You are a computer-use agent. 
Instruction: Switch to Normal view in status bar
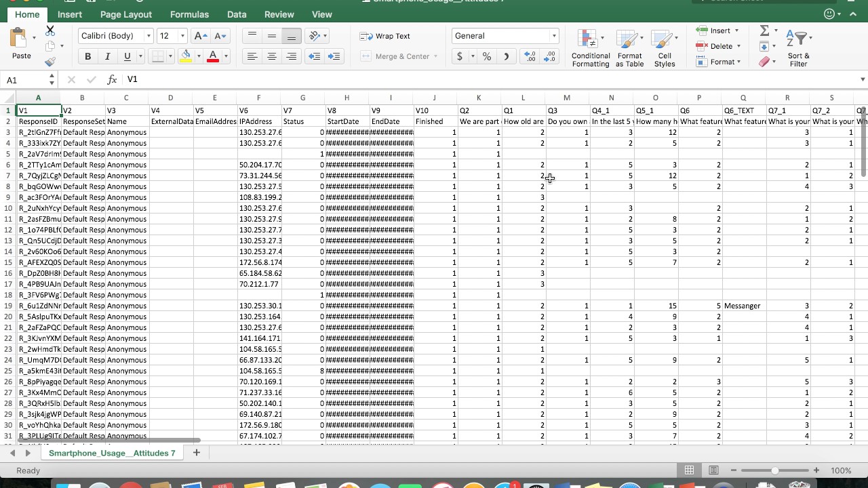[689, 470]
